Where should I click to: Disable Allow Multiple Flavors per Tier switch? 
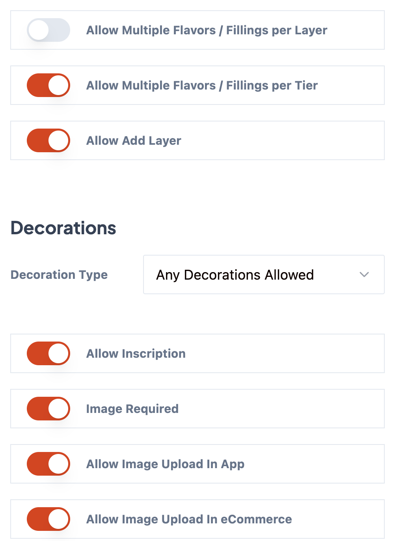coord(48,85)
